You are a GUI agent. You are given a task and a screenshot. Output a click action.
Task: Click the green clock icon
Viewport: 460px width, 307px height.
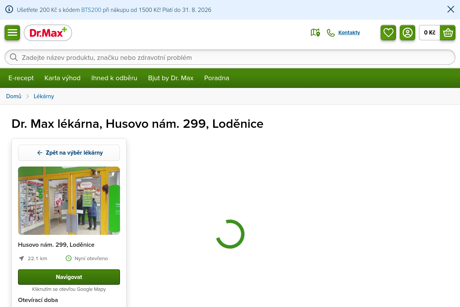(69, 258)
